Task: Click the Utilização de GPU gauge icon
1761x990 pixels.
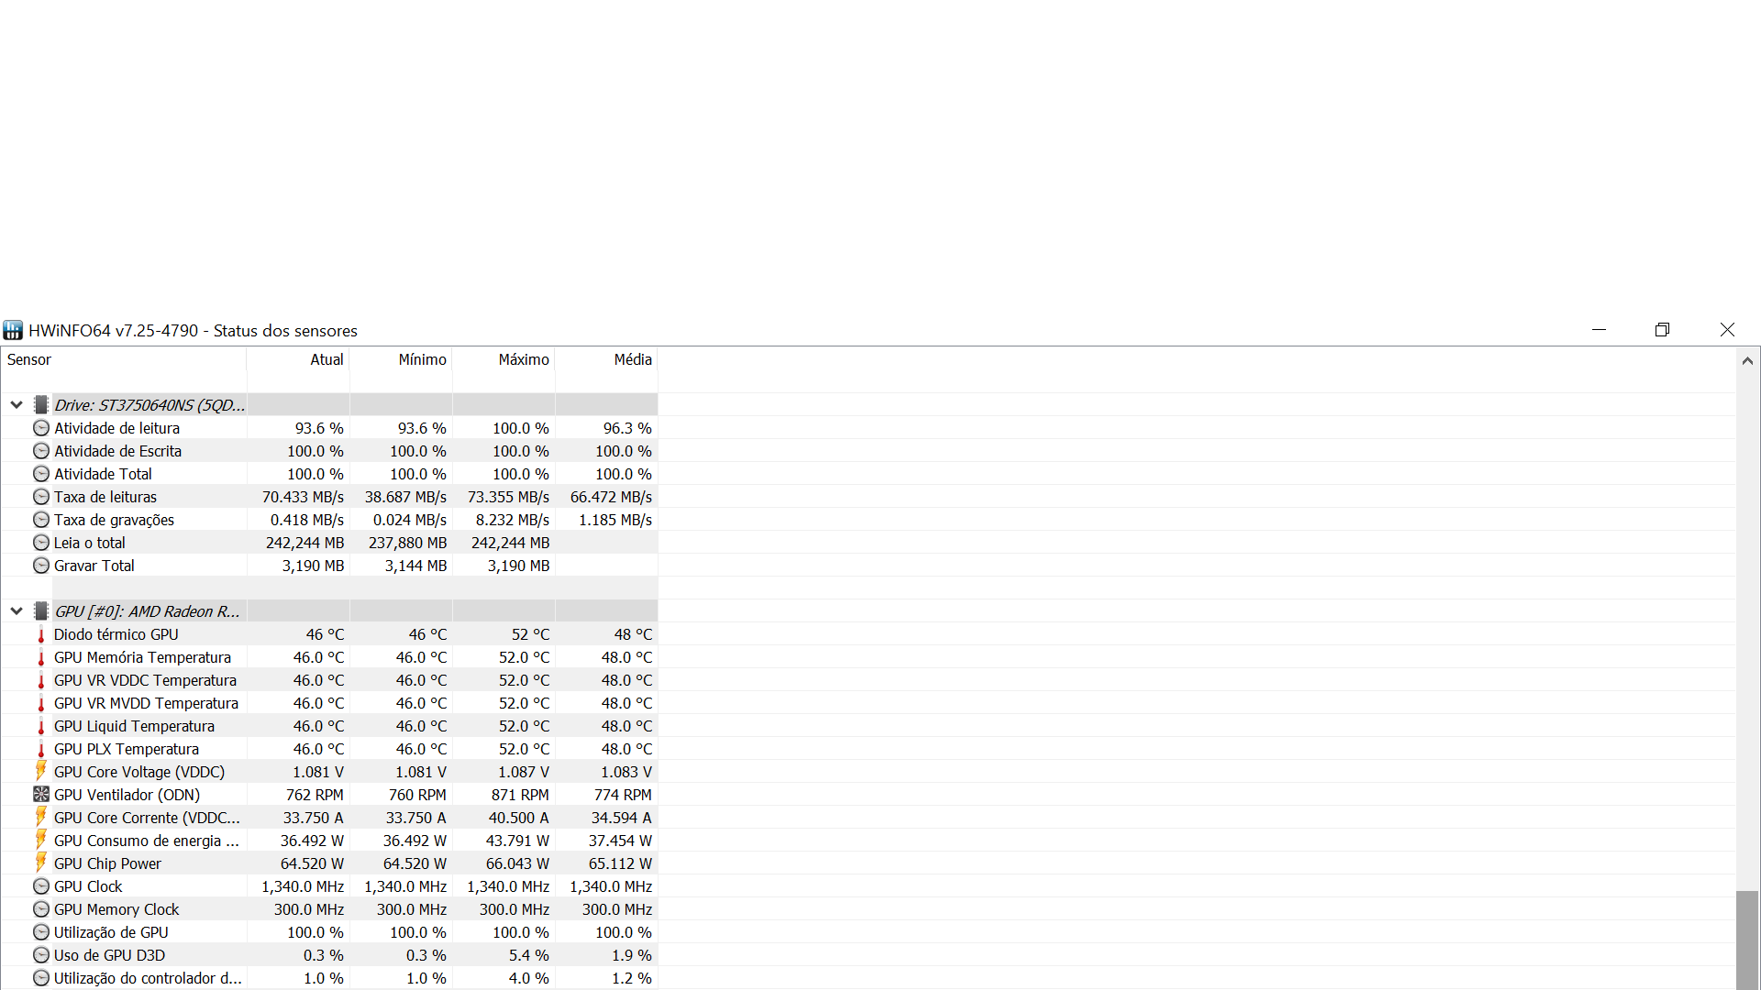Action: click(41, 932)
